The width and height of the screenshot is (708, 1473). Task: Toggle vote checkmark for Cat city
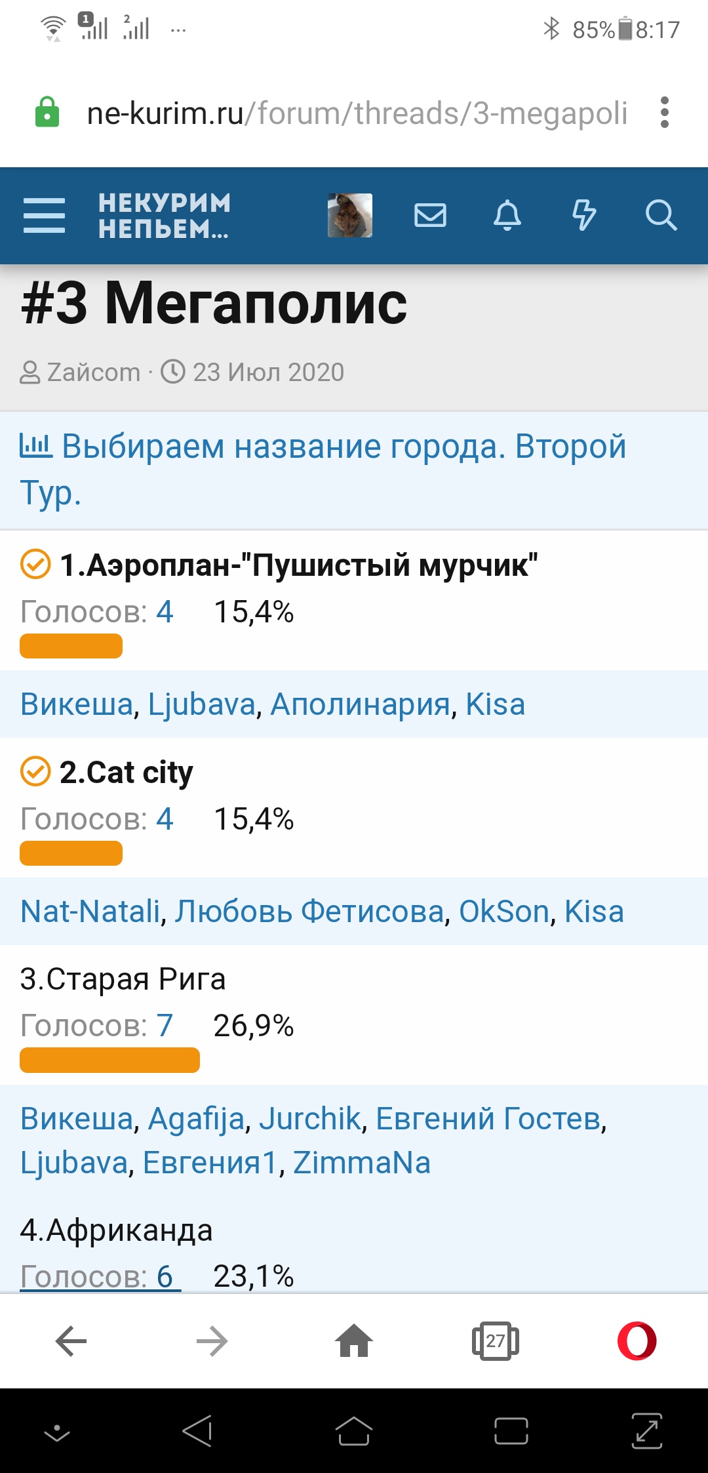pos(35,771)
